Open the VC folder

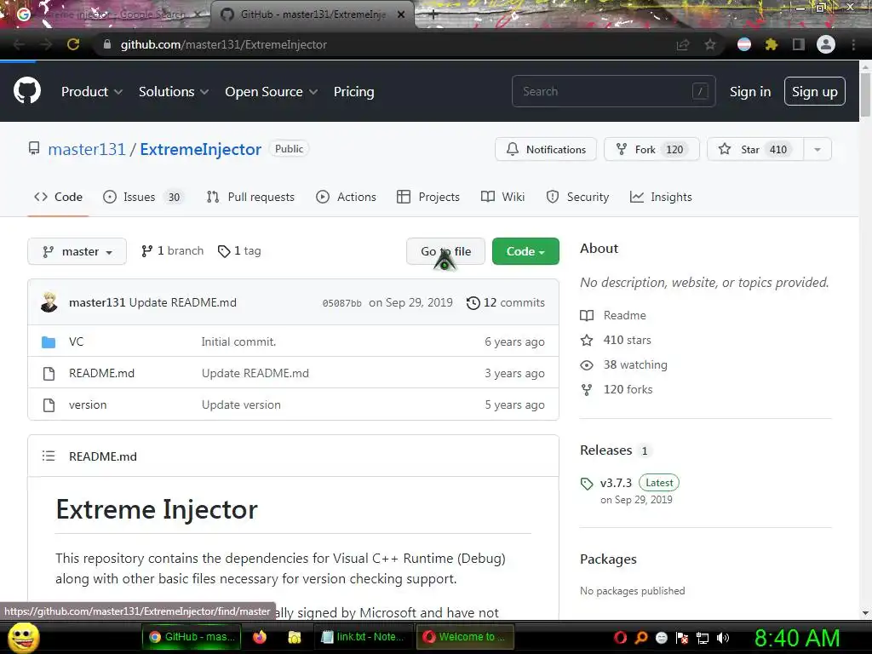point(76,341)
